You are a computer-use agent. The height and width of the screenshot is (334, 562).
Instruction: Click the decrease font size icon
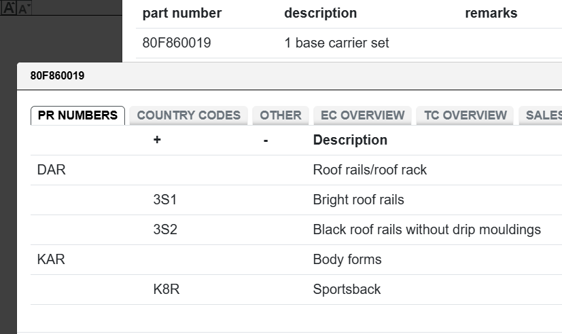click(x=24, y=9)
